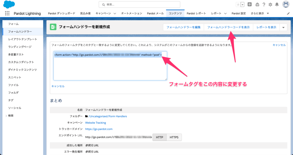Open the /Uncategorized/Form Handlers folder link
Image resolution: width=293 pixels, height=155 pixels.
coord(108,116)
